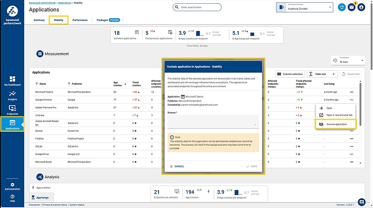Expand the Table size dropdown

(322, 74)
